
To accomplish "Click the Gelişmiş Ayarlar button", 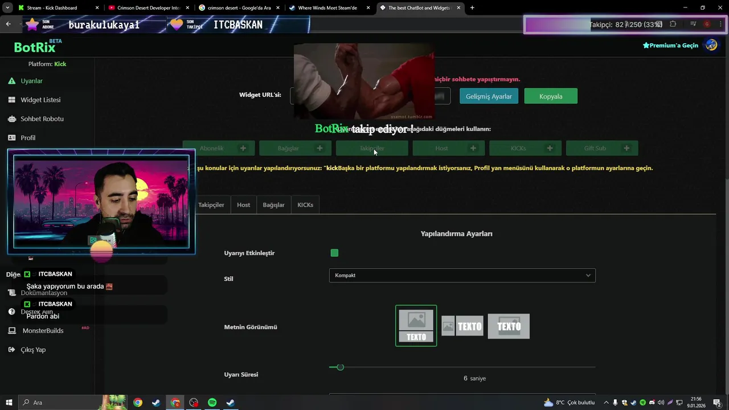I will [489, 96].
